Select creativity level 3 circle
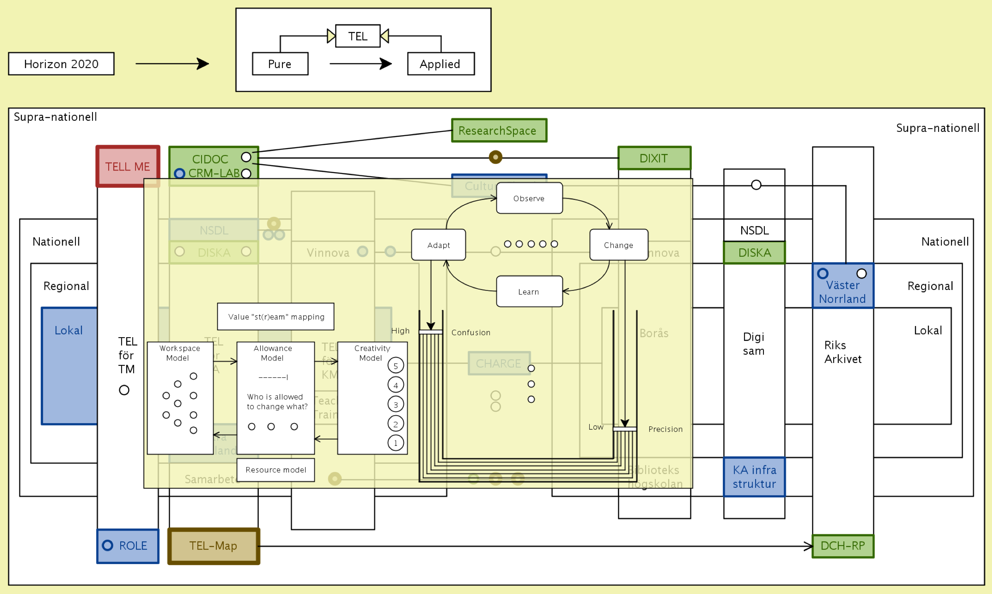This screenshot has width=992, height=594. tap(396, 404)
